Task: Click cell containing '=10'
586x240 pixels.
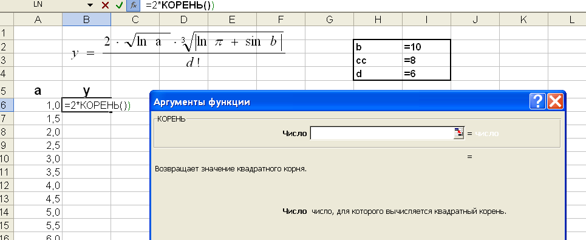Action: (427, 47)
